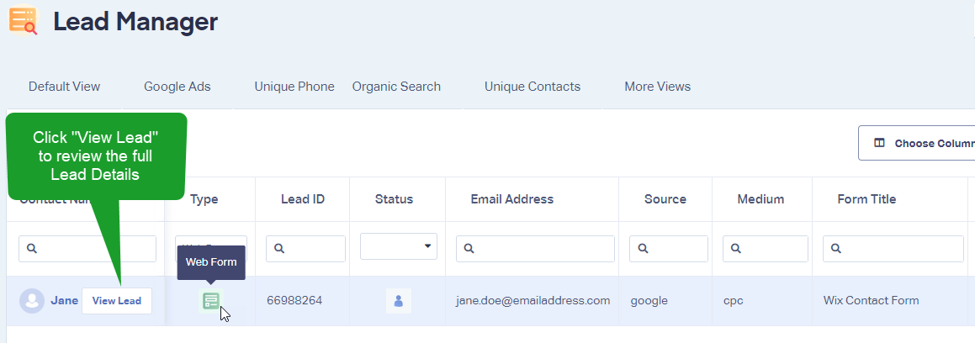
Task: Sort by the Email Address column header
Action: point(511,199)
